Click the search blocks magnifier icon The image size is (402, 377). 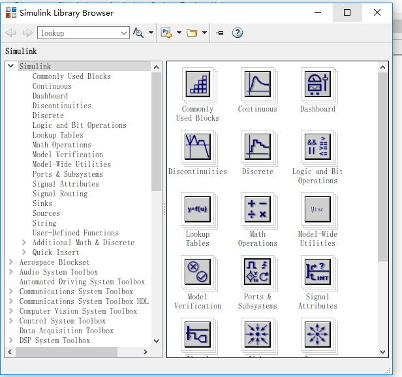coord(138,33)
